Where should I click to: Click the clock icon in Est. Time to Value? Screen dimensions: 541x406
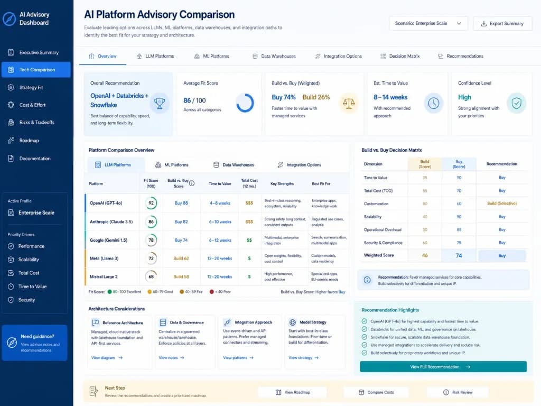pyautogui.click(x=433, y=103)
